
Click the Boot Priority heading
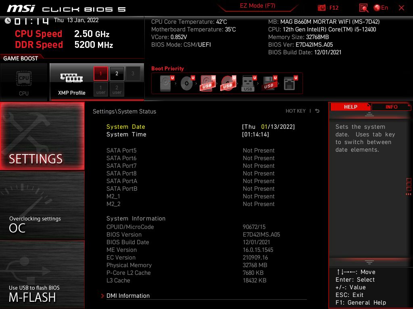point(167,68)
